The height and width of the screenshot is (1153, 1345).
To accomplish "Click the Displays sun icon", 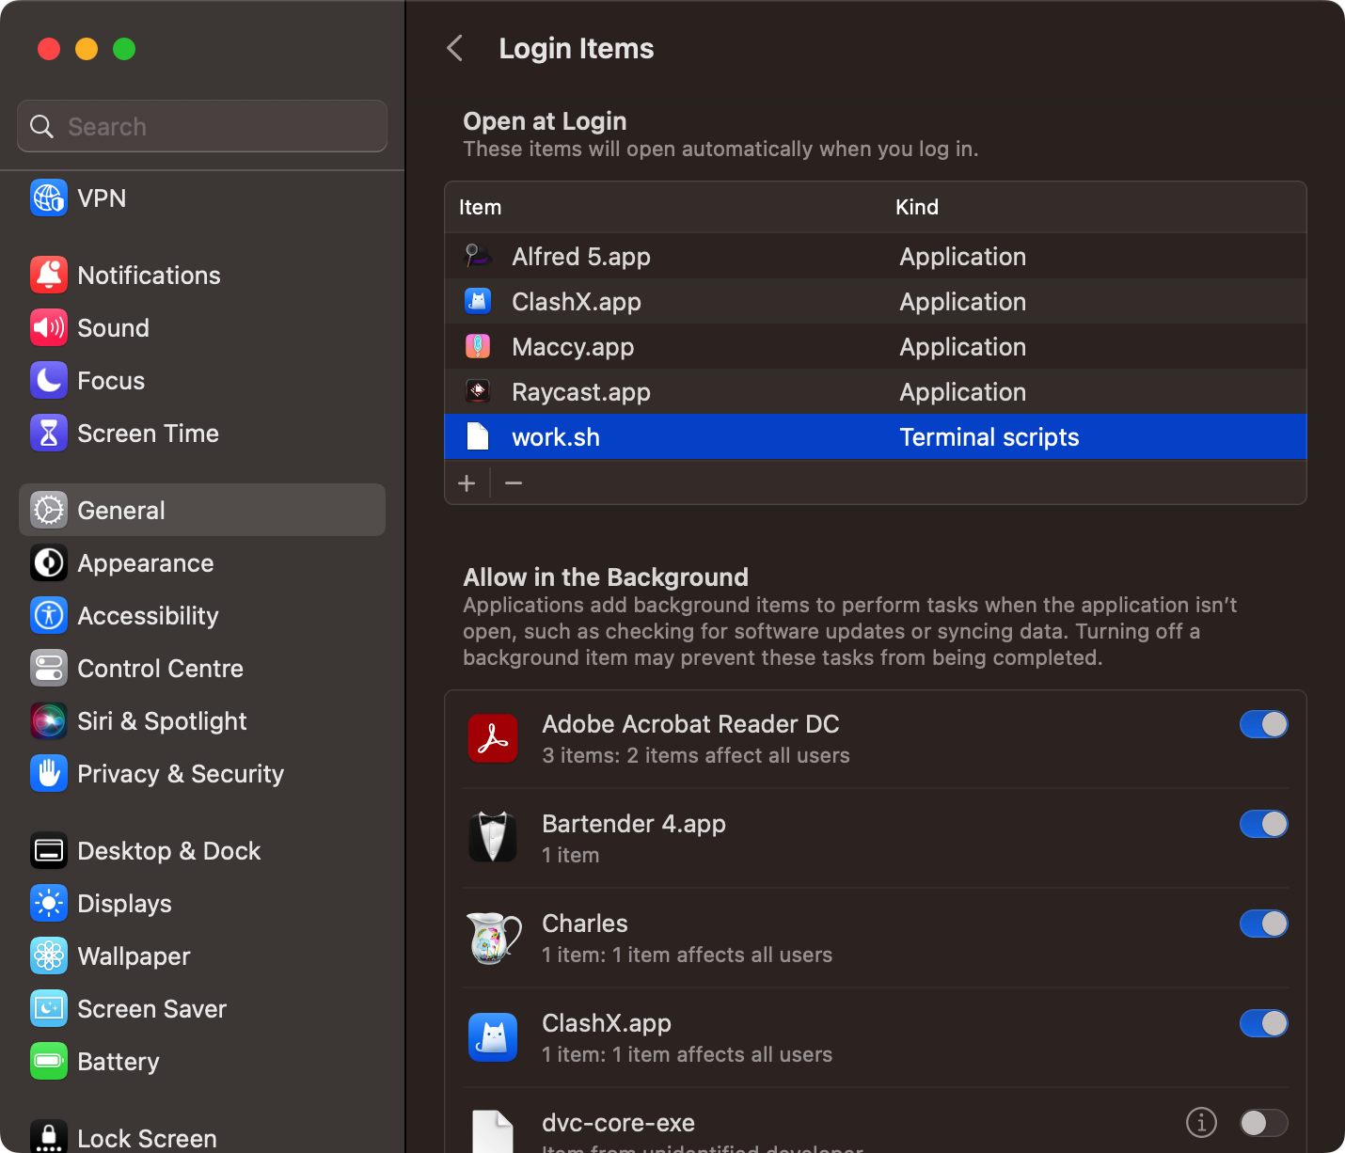I will coord(49,904).
